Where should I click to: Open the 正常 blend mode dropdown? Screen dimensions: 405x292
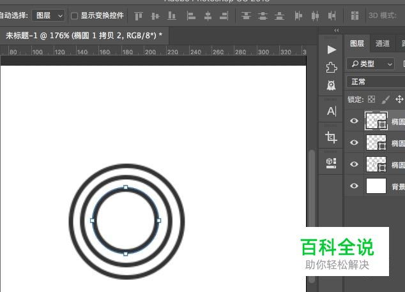tap(376, 82)
